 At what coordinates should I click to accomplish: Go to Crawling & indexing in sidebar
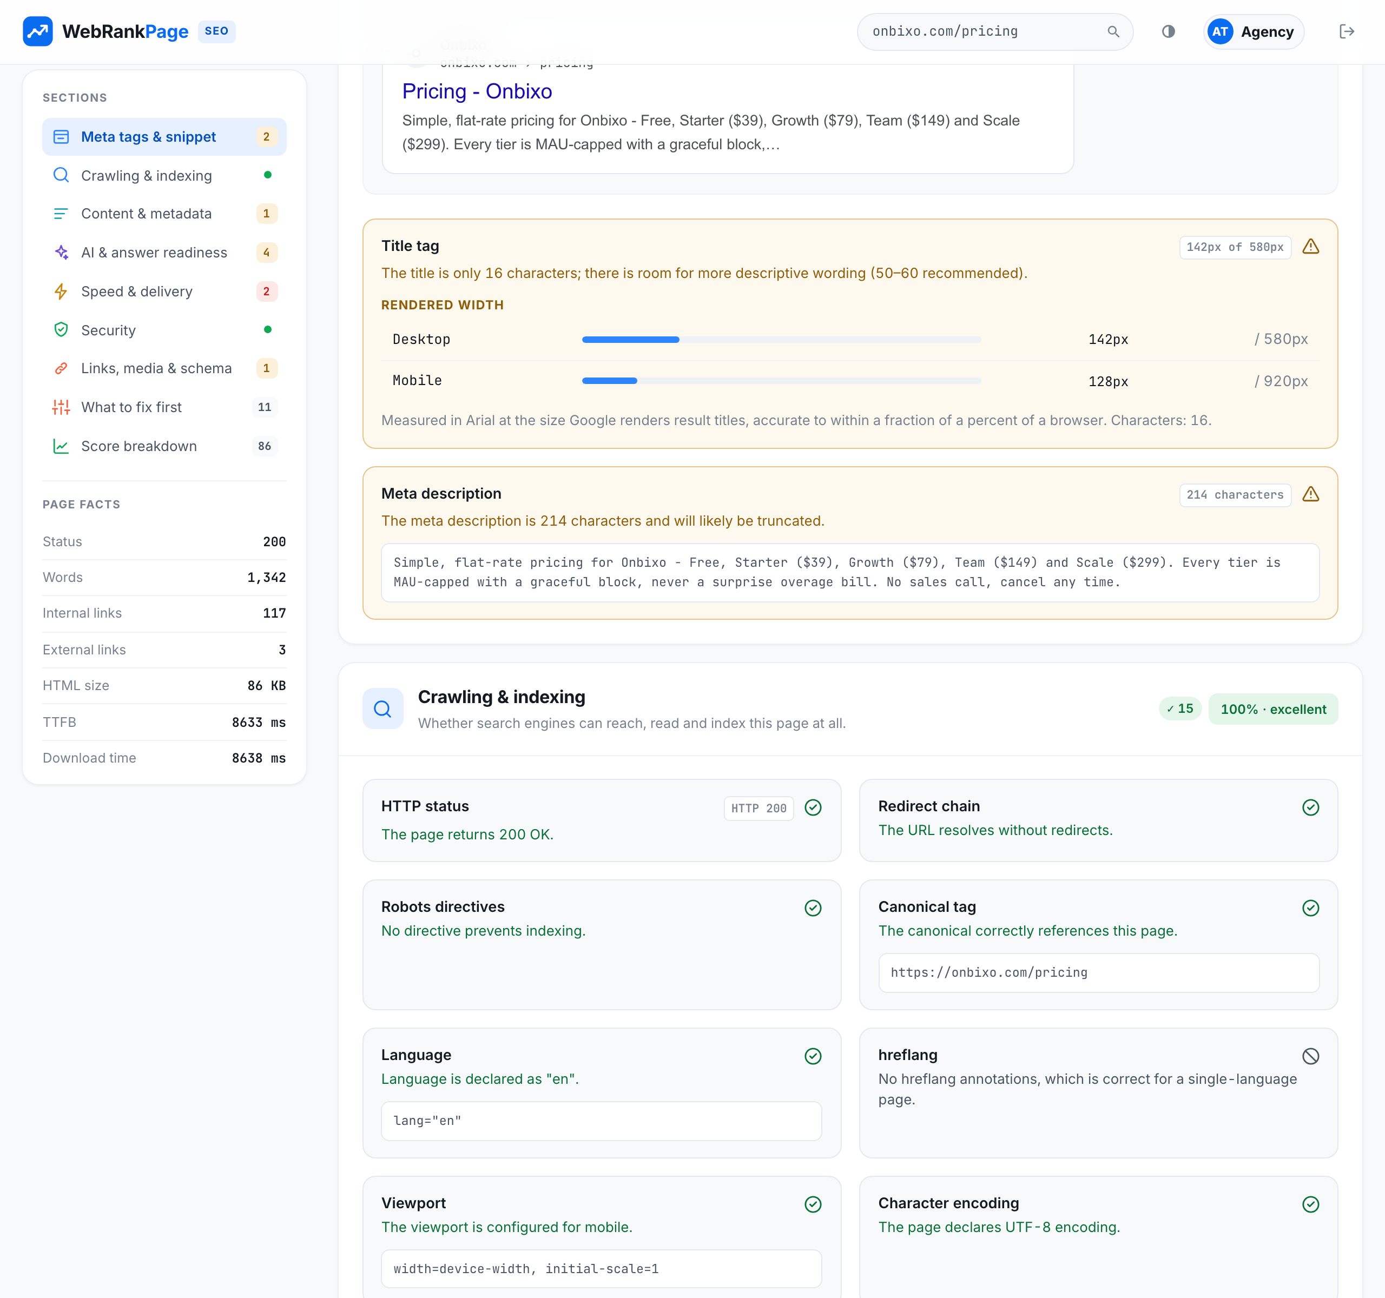click(x=164, y=175)
